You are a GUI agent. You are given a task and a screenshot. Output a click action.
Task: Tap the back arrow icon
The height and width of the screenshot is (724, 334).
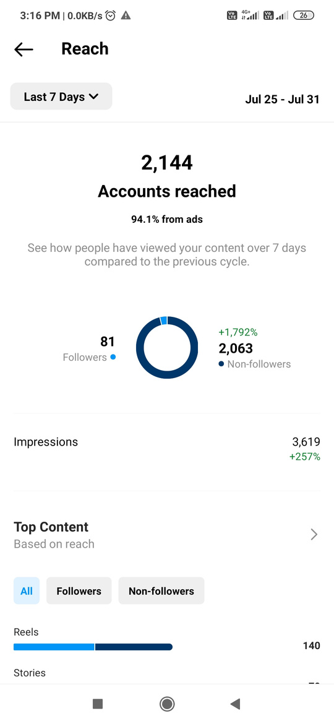(24, 49)
